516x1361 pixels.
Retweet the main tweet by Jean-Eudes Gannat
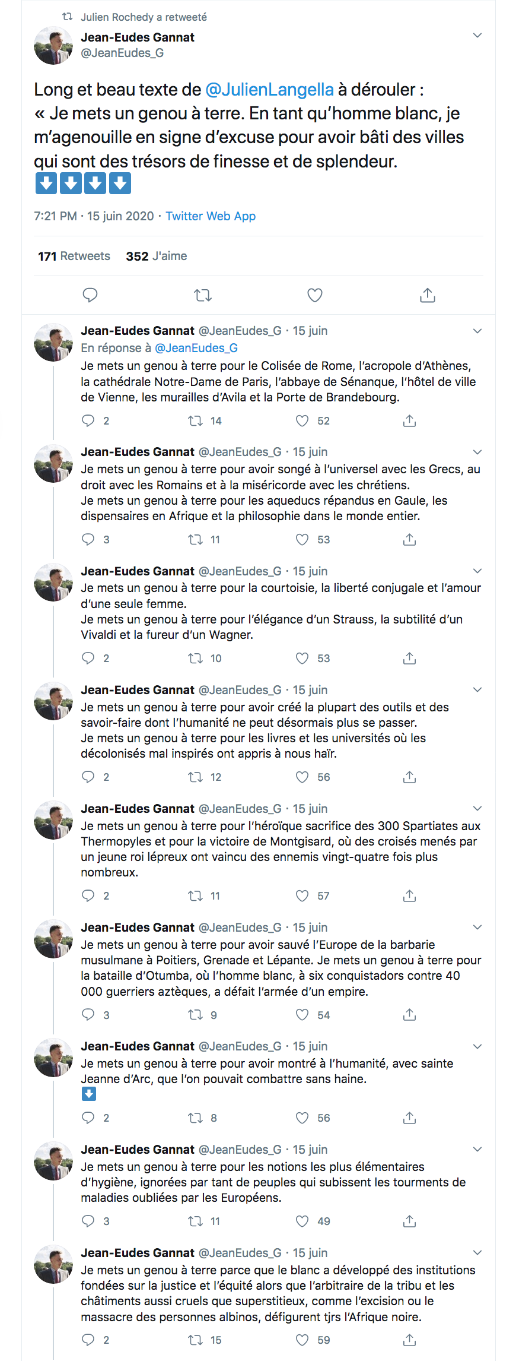point(203,295)
